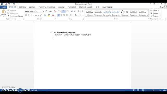Decrease font size with the shrink icon
Screen dimensions: 167x94
(x=46, y=11)
